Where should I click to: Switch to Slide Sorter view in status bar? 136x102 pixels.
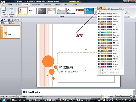106,97
